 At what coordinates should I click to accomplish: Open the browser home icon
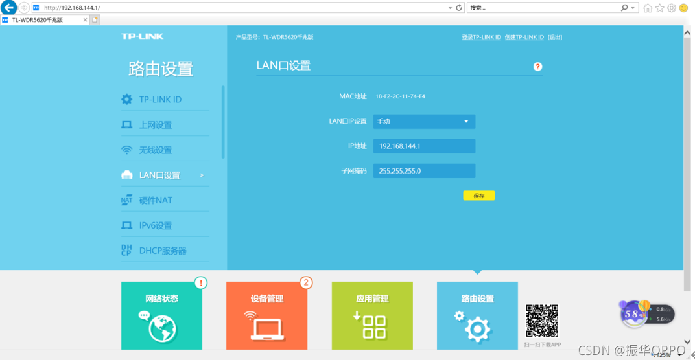coord(648,8)
